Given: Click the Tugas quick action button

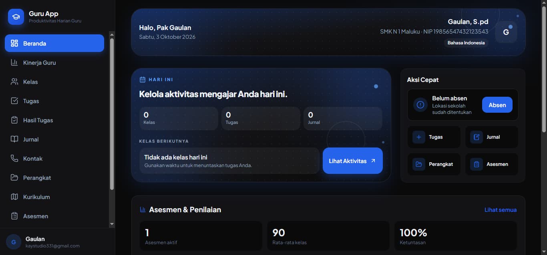Looking at the screenshot, I should coord(434,137).
